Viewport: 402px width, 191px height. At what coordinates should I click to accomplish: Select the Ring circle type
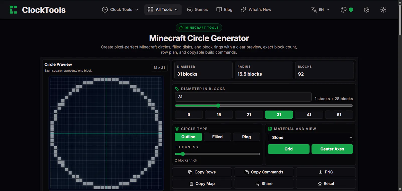pos(246,137)
